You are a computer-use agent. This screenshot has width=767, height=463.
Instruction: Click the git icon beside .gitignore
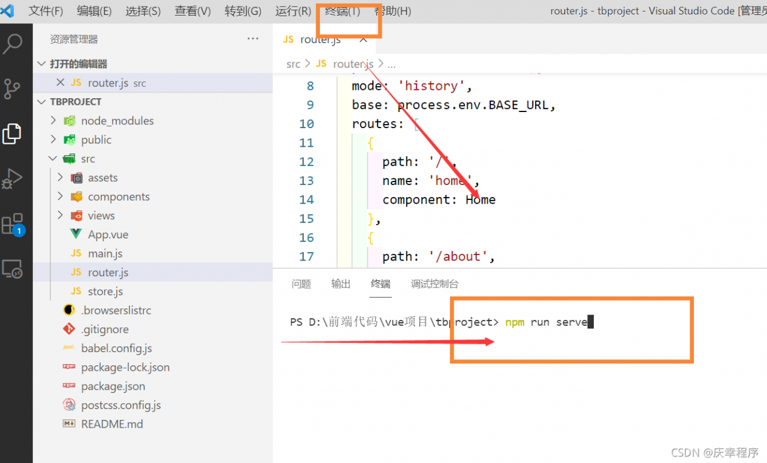point(70,329)
